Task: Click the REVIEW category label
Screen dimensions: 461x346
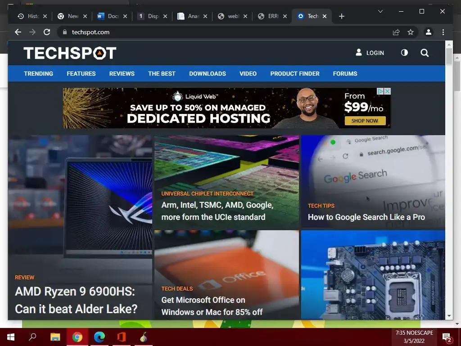Action: point(24,277)
